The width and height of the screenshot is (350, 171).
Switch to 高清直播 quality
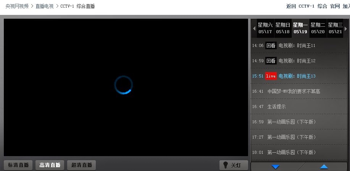(x=50, y=165)
